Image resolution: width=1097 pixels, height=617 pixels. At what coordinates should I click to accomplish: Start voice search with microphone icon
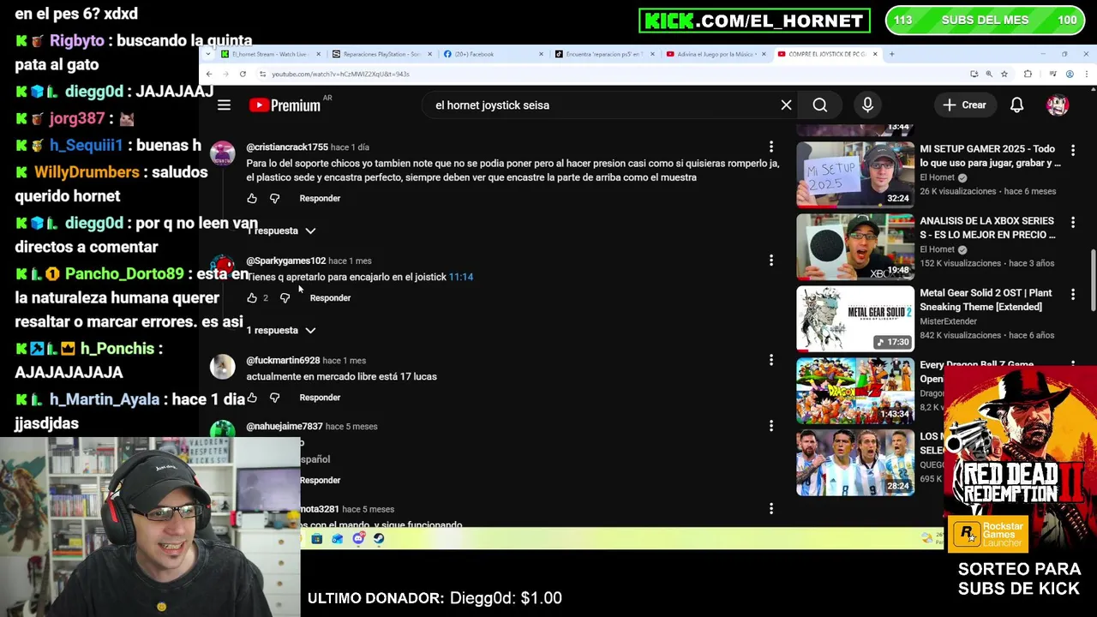point(867,105)
